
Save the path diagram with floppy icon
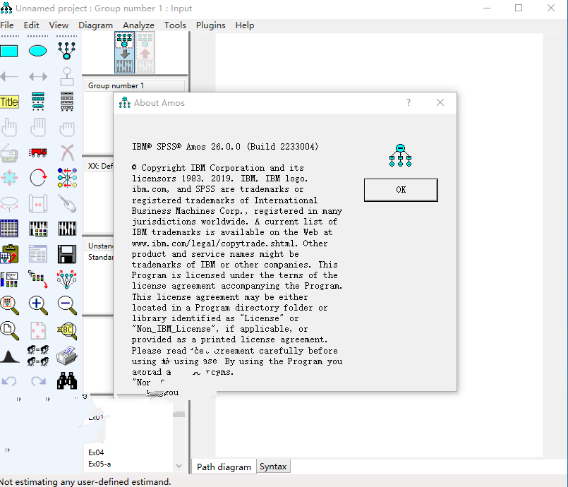pos(66,254)
